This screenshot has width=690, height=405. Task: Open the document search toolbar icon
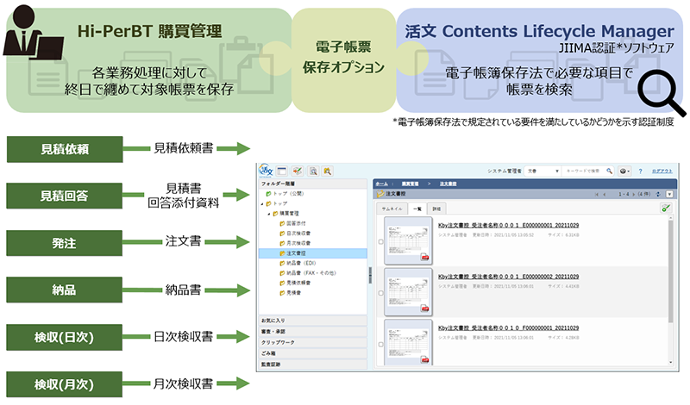[313, 171]
